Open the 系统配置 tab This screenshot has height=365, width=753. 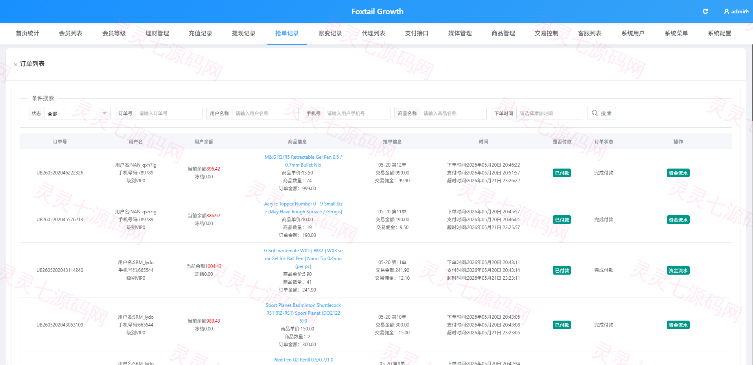click(720, 33)
